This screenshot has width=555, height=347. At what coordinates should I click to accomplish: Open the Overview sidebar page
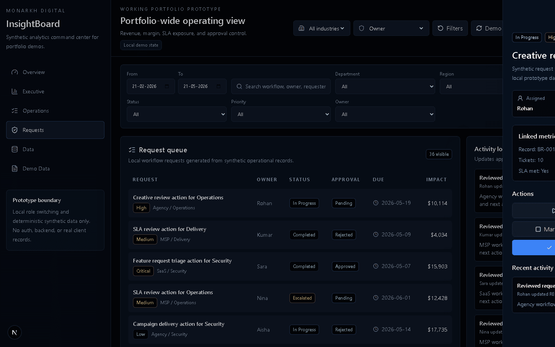pyautogui.click(x=55, y=72)
